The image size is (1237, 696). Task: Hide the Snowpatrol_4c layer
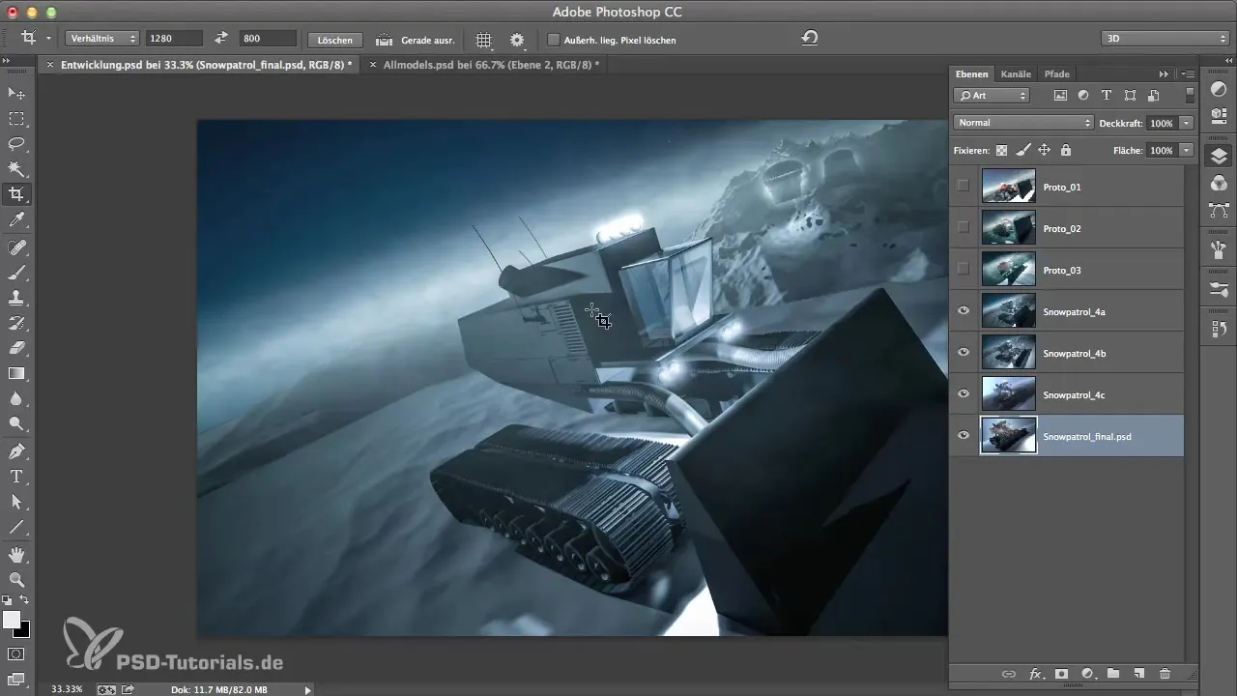click(963, 394)
